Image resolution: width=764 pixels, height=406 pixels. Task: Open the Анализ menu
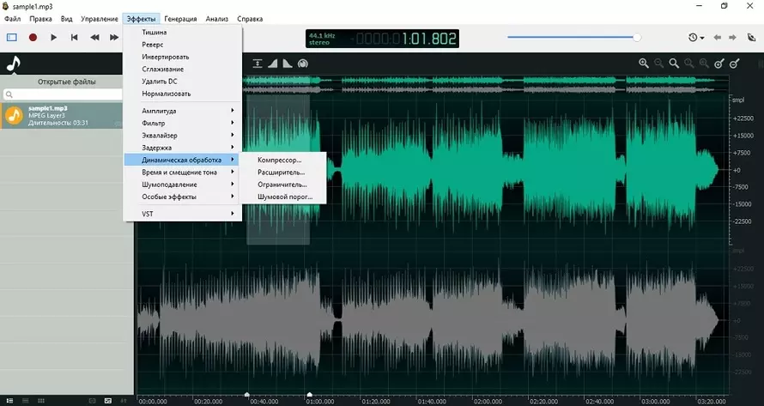coord(217,19)
